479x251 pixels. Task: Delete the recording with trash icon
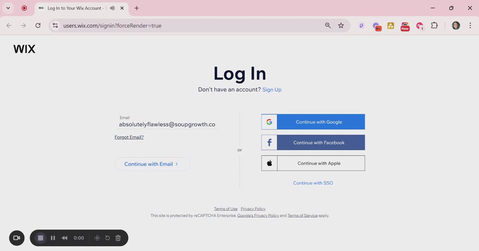point(118,238)
